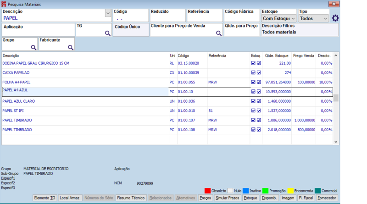367x204 pixels.
Task: Click the Descrição column header
Action: (x=11, y=55)
